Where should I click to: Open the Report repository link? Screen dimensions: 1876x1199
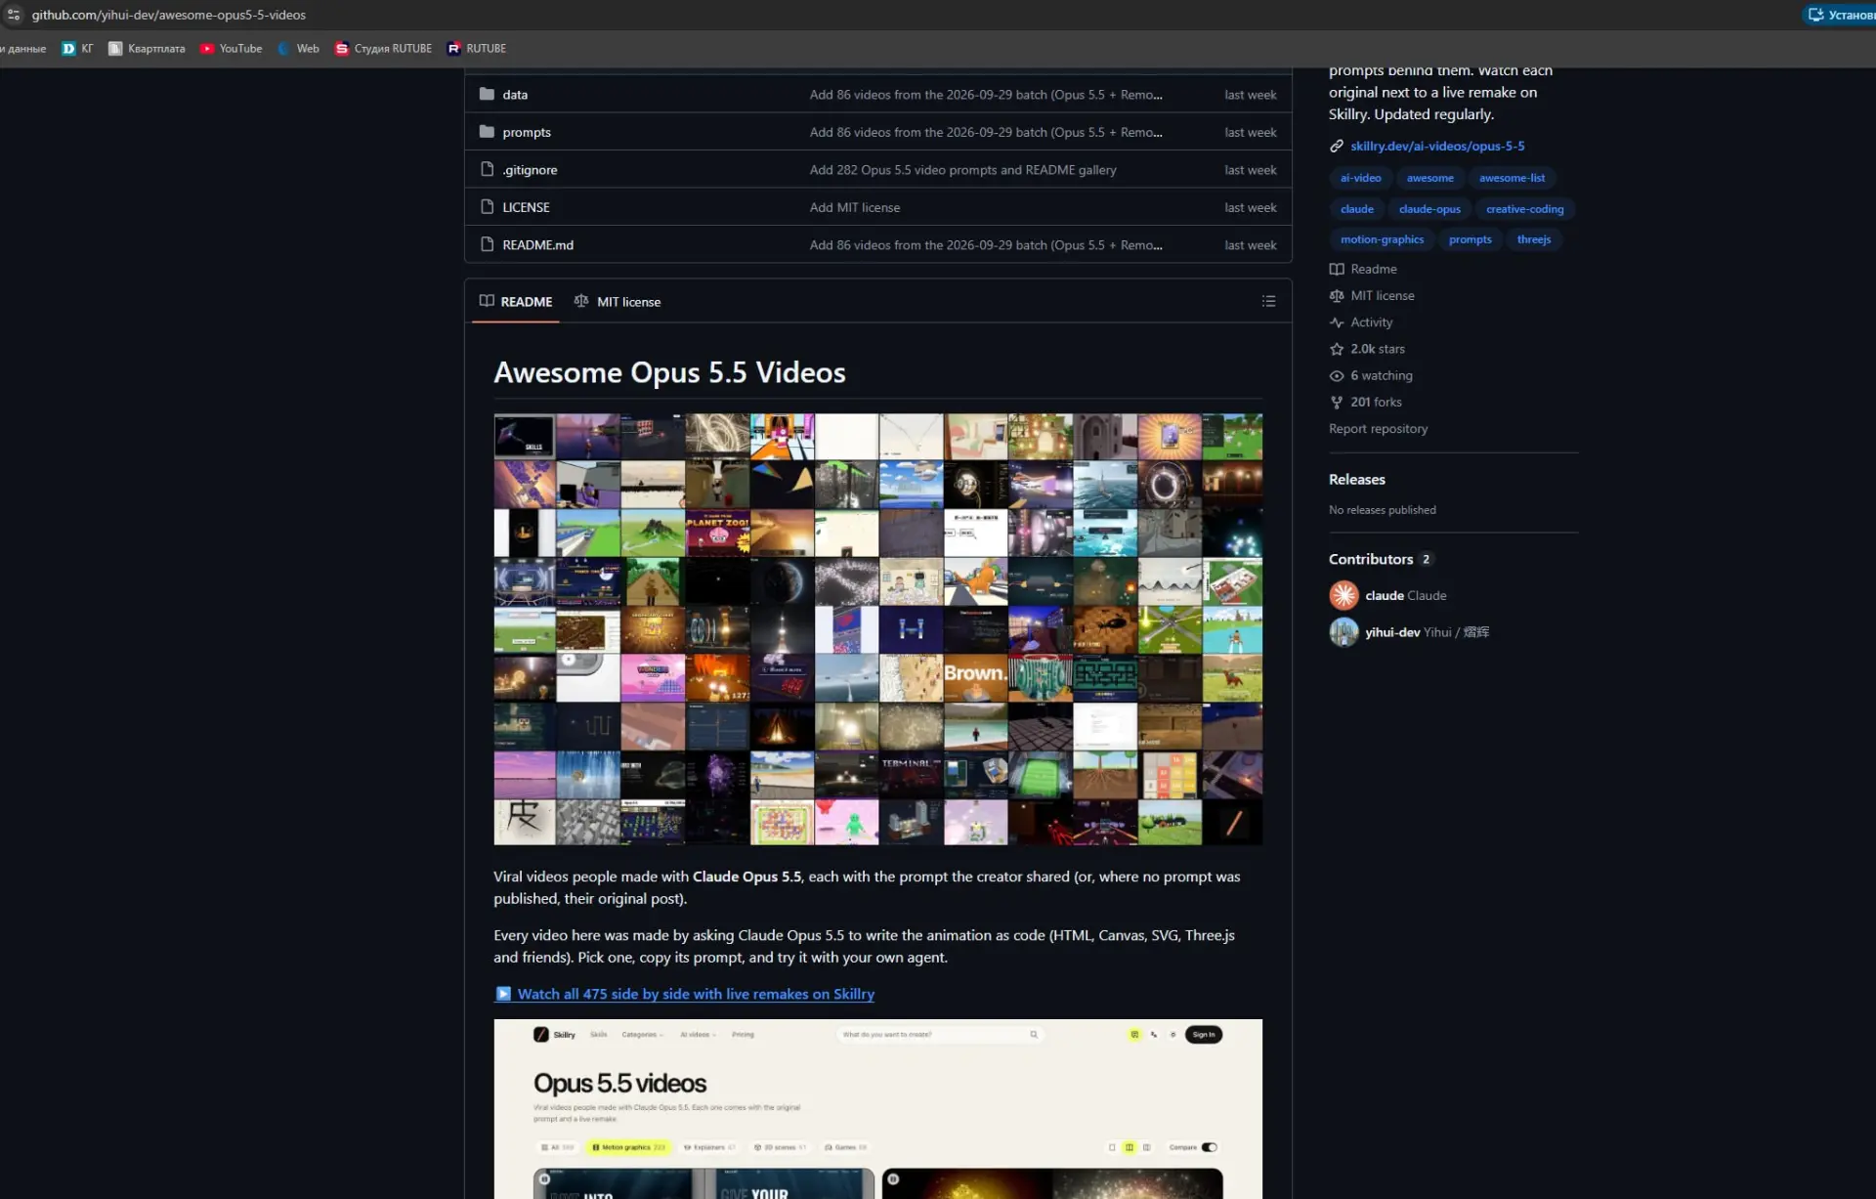(x=1378, y=429)
